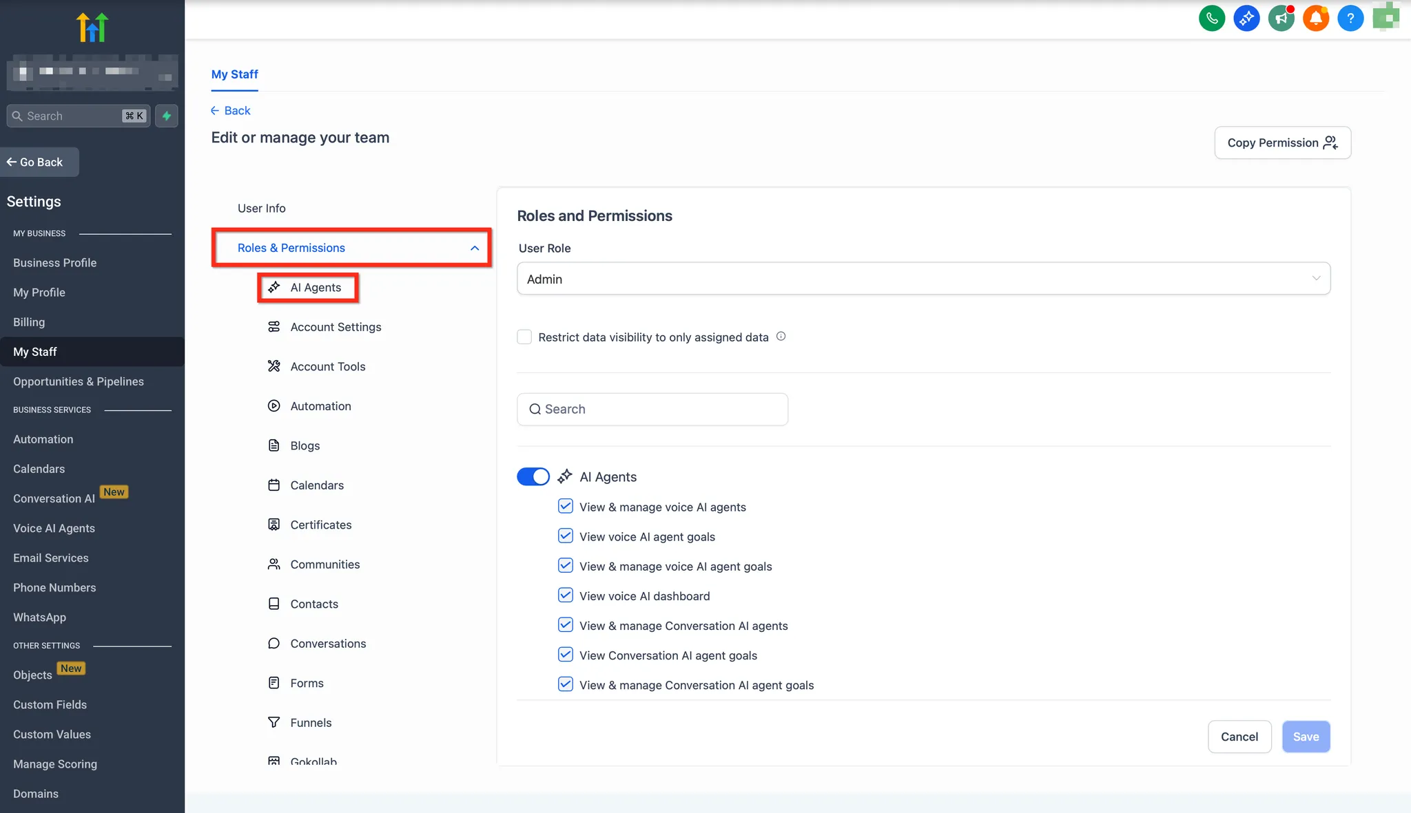Screen dimensions: 1411x813
Task: Open the megaphone announcements icon
Action: [1281, 19]
